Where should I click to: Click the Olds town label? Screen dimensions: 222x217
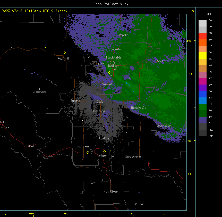coord(100,102)
